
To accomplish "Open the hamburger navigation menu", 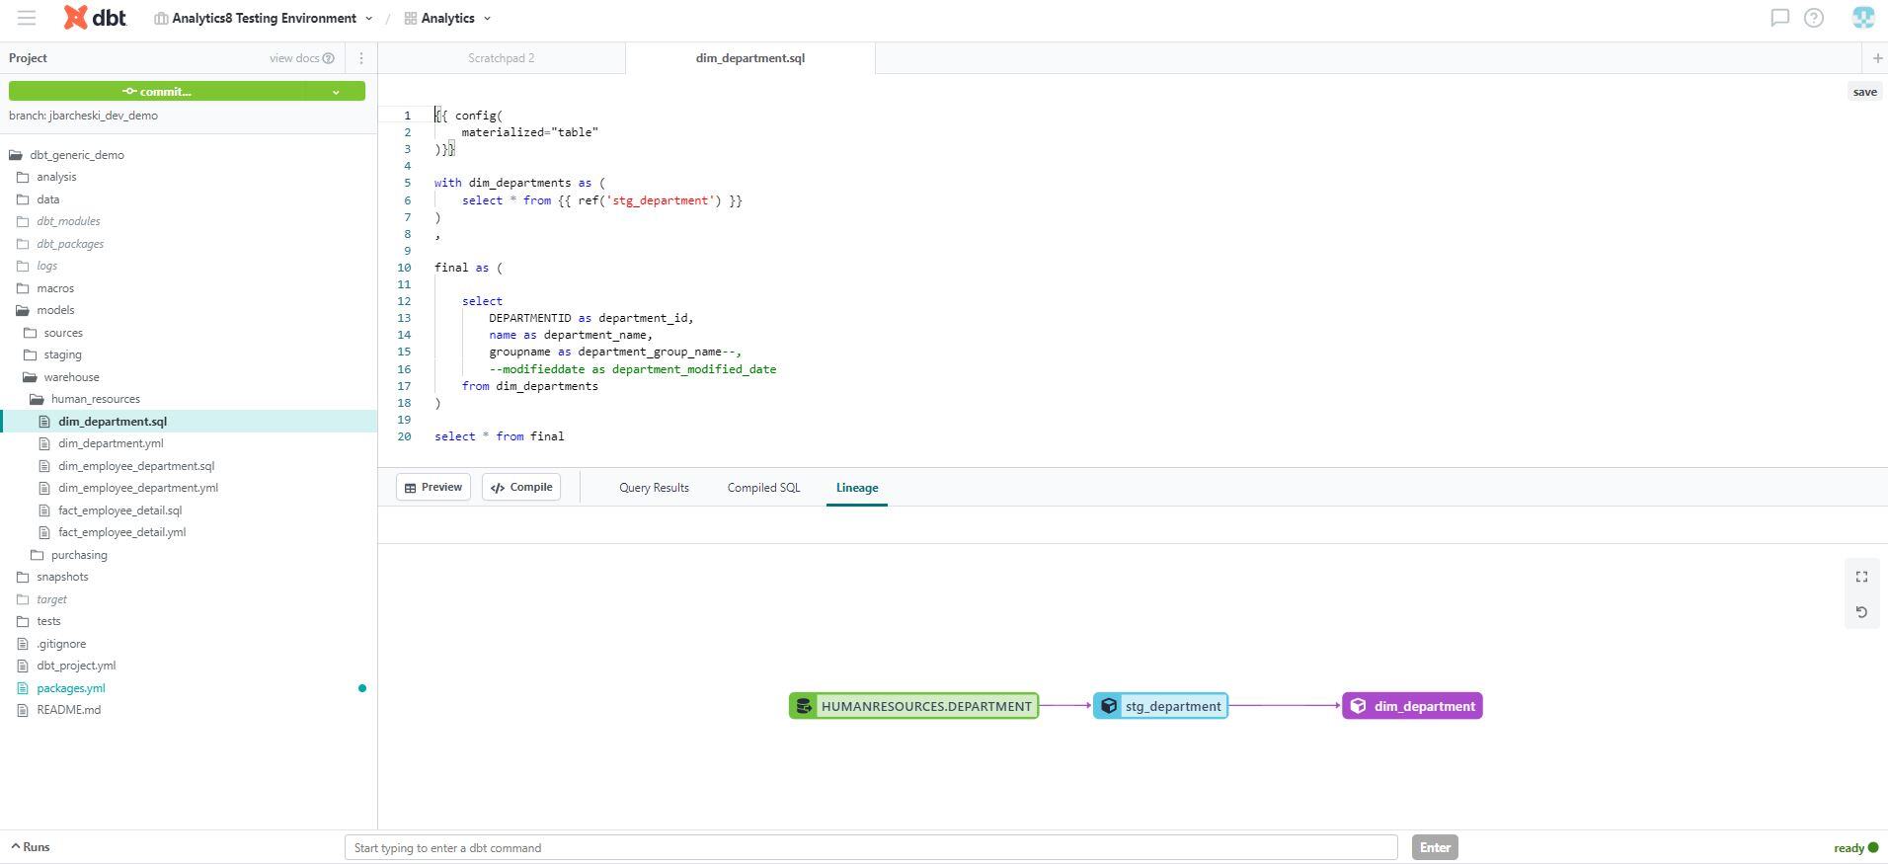I will pos(27,18).
